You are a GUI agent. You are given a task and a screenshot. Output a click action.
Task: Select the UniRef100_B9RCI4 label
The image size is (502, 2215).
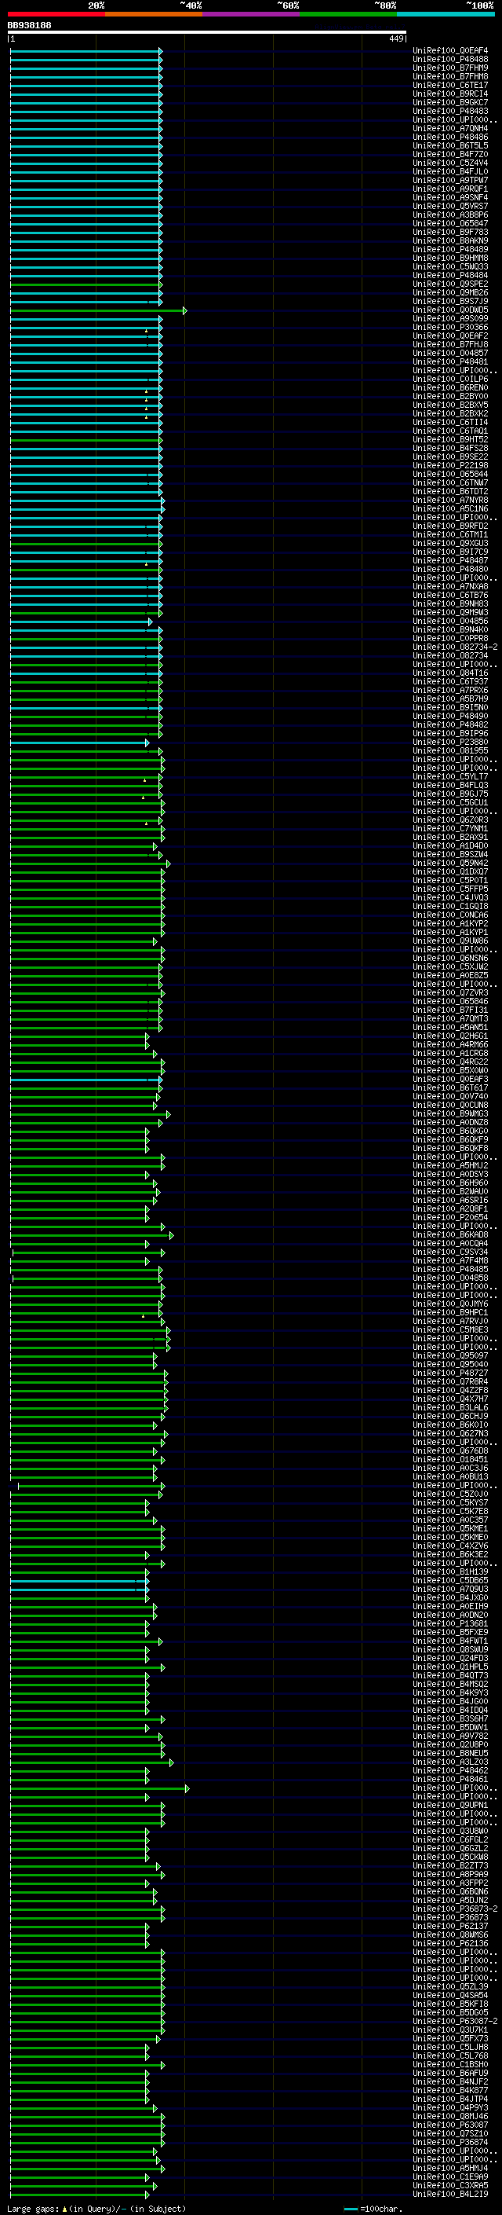tap(450, 94)
